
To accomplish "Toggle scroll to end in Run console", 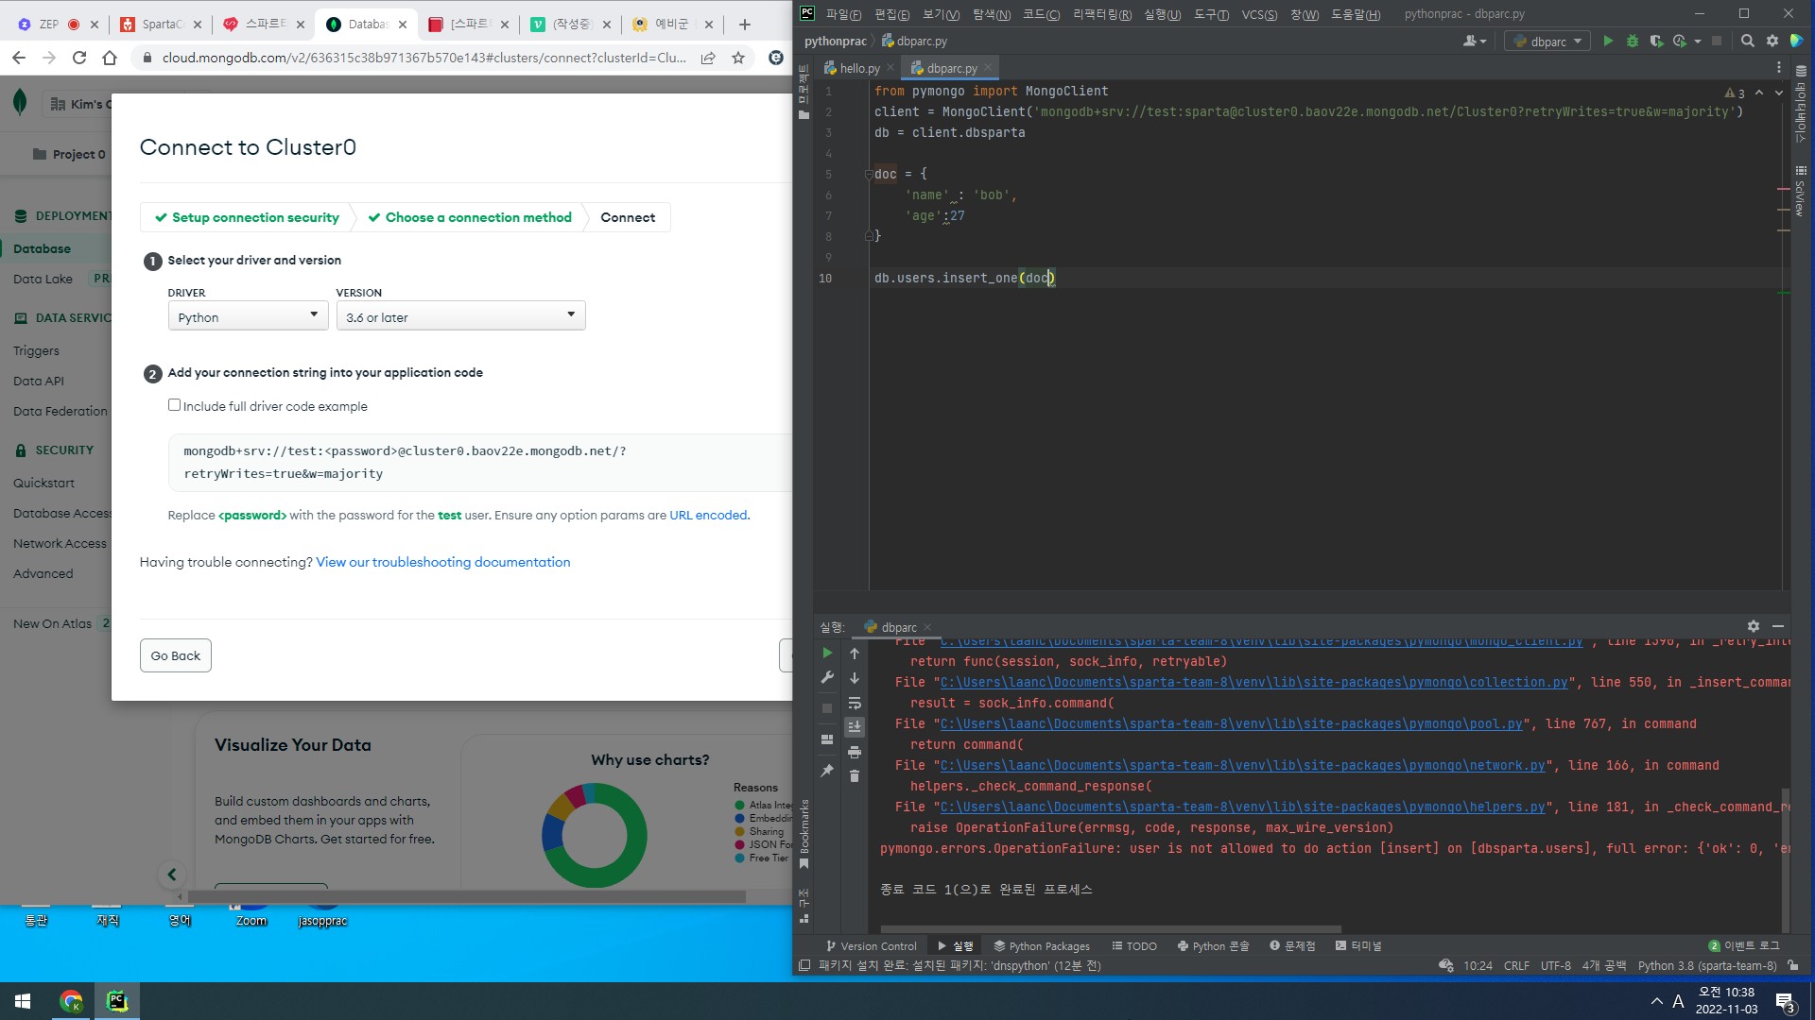I will (855, 727).
